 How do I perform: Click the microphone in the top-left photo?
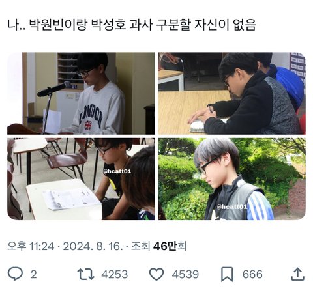[54, 89]
